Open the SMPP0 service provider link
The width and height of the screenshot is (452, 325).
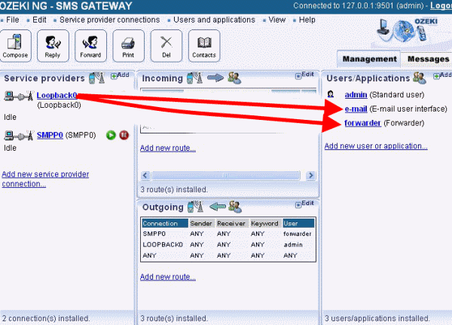(50, 135)
